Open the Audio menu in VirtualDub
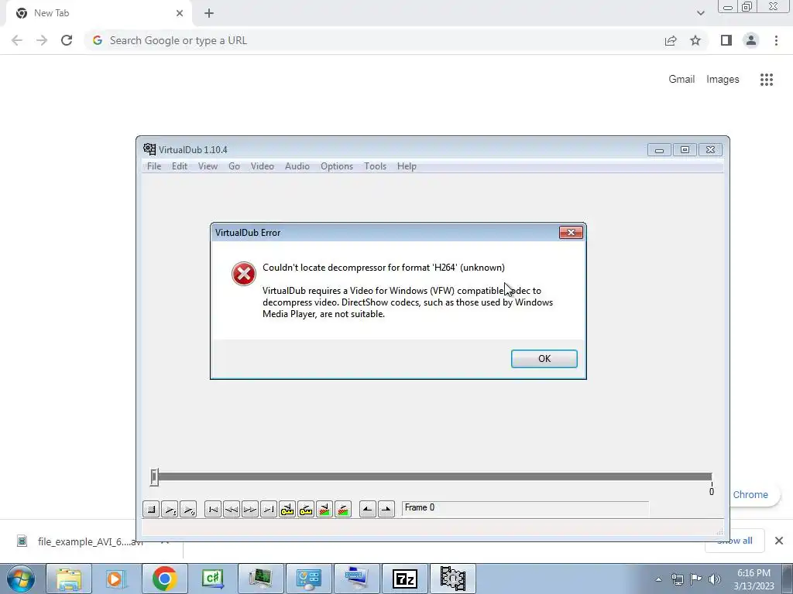 (297, 166)
